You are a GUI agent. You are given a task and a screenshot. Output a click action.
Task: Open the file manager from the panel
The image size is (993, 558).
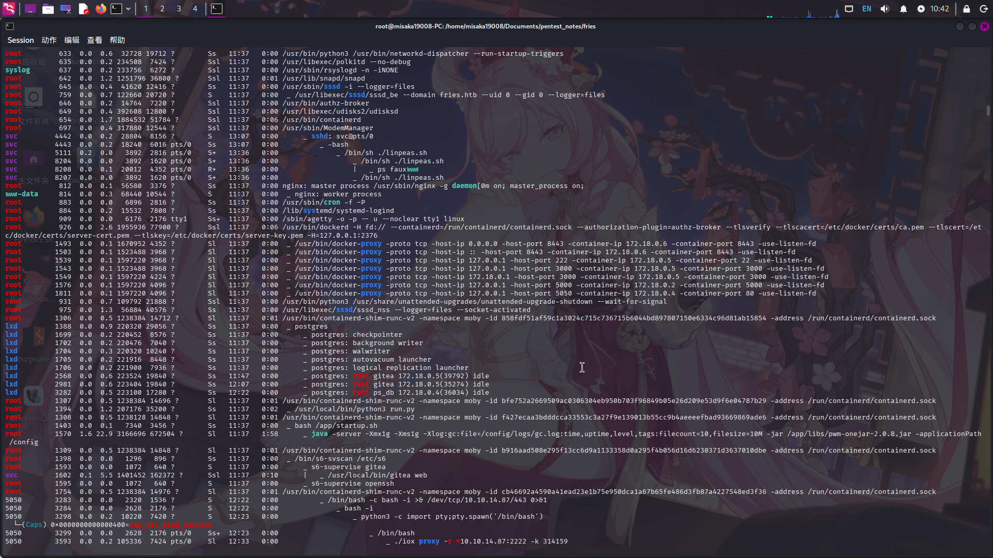click(48, 8)
